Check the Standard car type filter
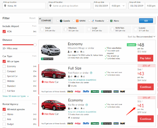This screenshot has width=158, height=128. tap(4, 86)
